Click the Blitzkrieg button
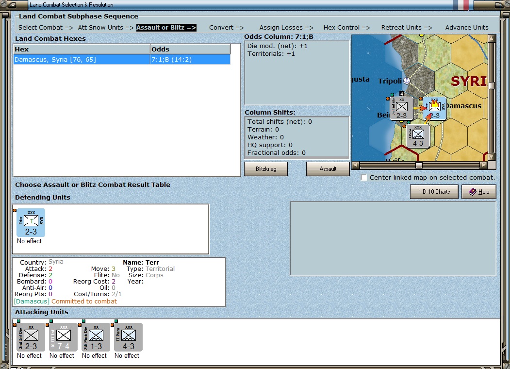The image size is (510, 369). pyautogui.click(x=266, y=169)
